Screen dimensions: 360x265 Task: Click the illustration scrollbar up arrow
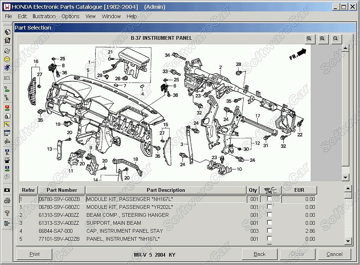point(345,48)
